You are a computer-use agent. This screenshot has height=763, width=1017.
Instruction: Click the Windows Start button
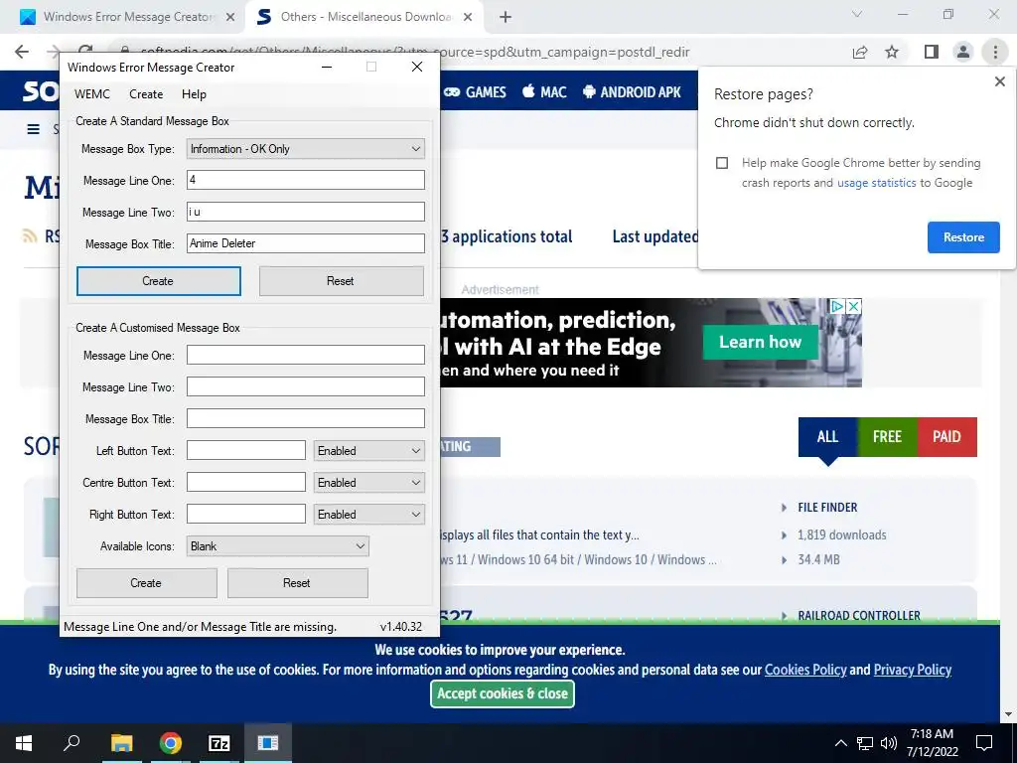(x=24, y=743)
